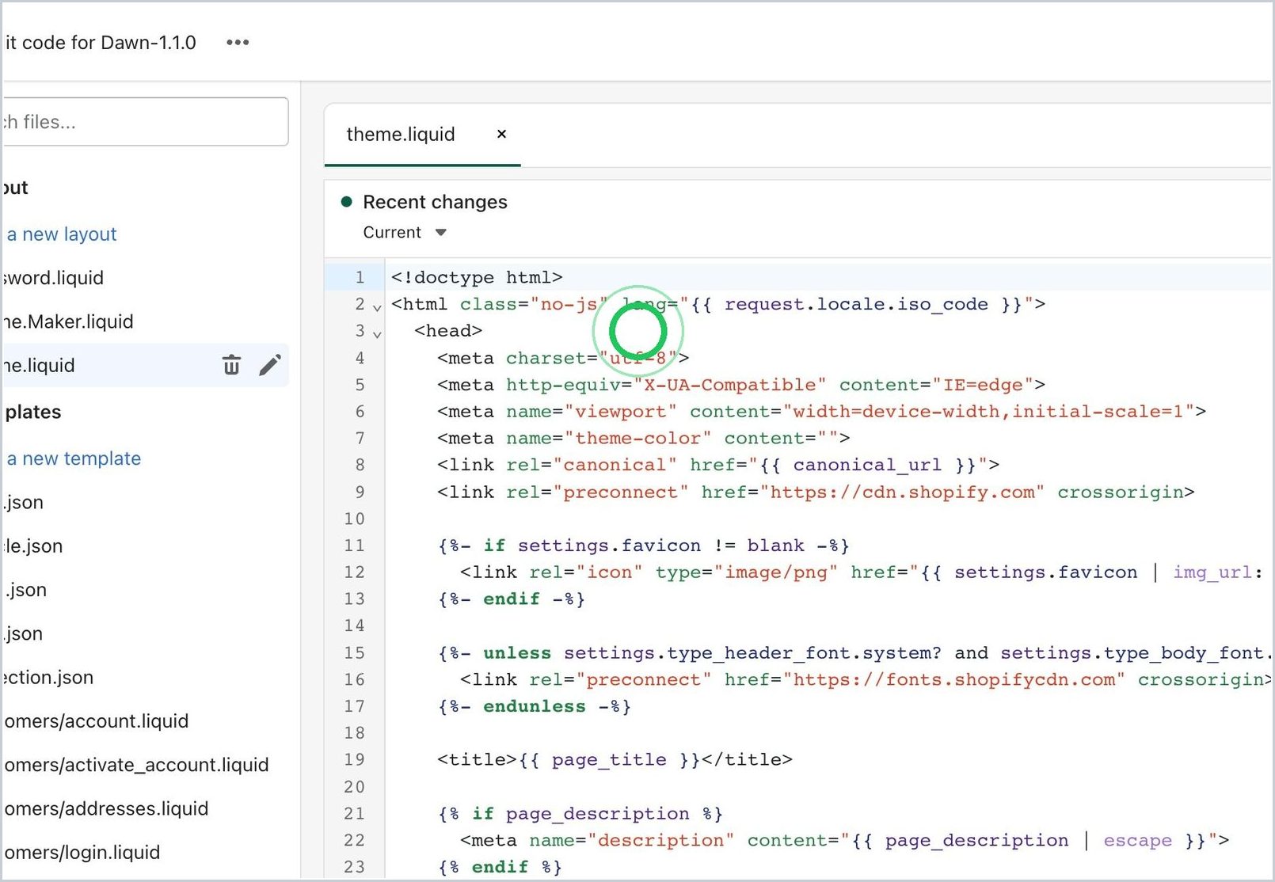Open the Current version dropdown
1275x882 pixels.
point(405,233)
